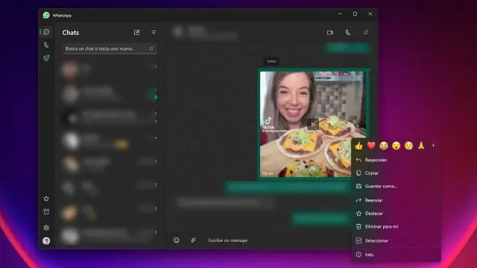Image resolution: width=477 pixels, height=268 pixels.
Task: Choose Guardar como... in context menu
Action: coord(397,186)
